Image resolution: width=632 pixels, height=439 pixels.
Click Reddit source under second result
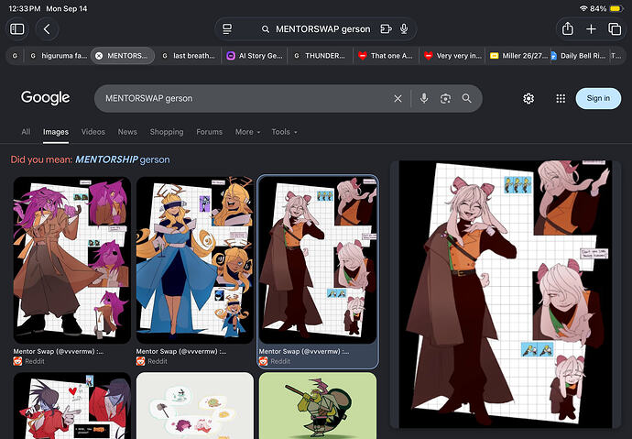pos(151,361)
